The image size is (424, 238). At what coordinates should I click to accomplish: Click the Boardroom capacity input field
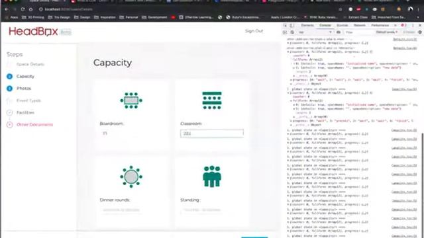[131, 134]
